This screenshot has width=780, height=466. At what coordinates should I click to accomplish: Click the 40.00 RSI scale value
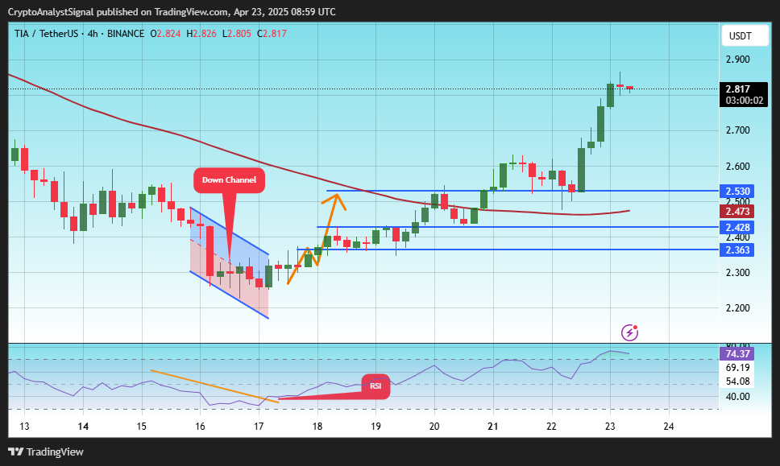[x=738, y=397]
